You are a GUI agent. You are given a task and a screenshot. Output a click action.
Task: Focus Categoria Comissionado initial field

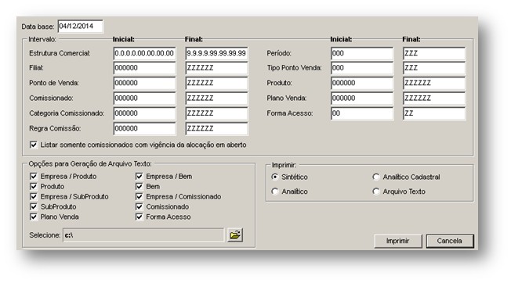[145, 113]
